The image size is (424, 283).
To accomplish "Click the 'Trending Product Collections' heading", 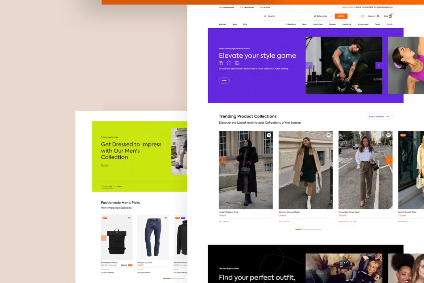I will click(248, 116).
